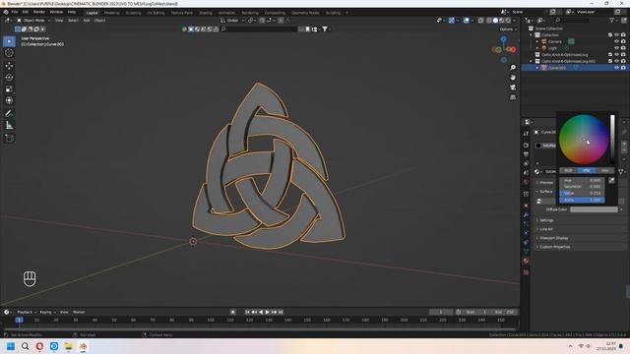This screenshot has width=630, height=354.
Task: Jump to the timeline end frame button
Action: pos(281,312)
